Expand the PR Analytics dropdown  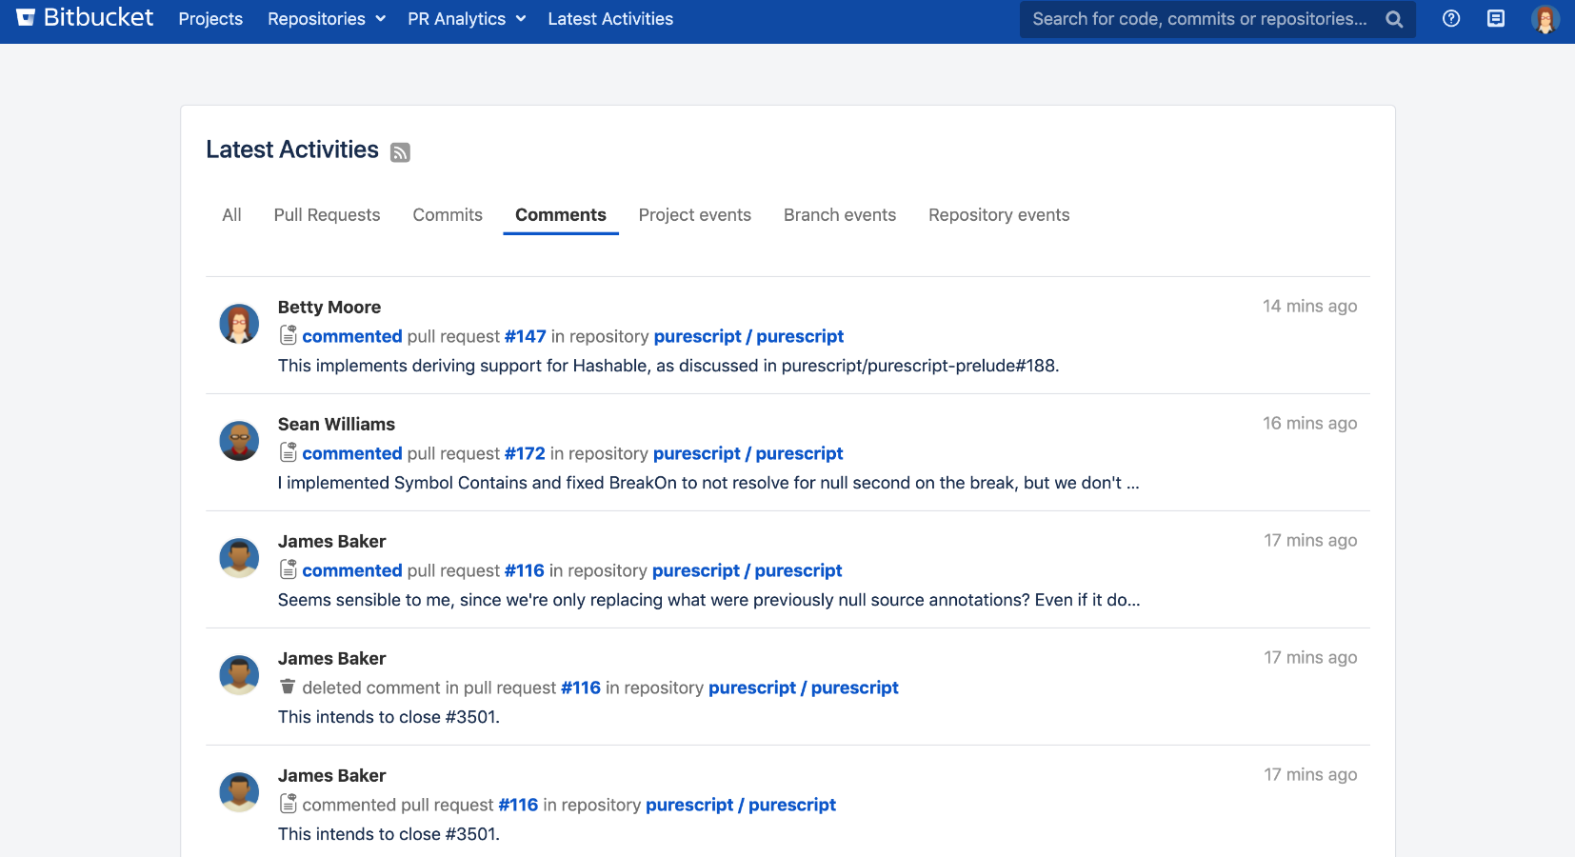coord(467,19)
